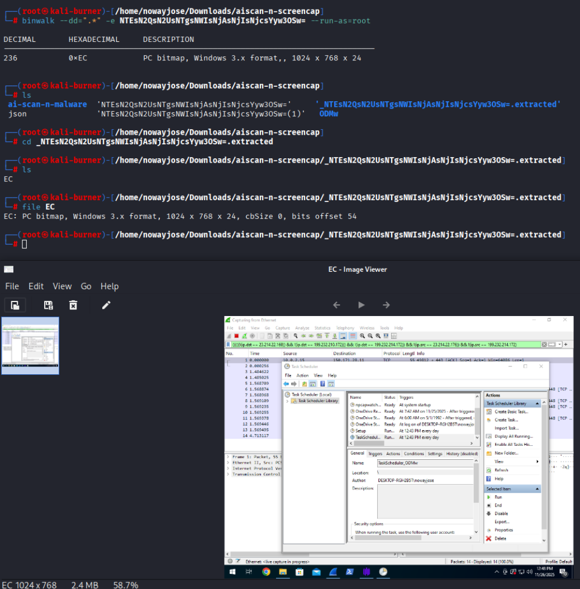Click the red X Delete action icon
The height and width of the screenshot is (589, 580).
click(x=489, y=538)
